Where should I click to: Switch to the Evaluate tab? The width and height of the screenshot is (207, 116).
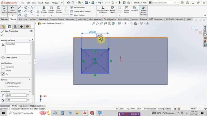(143, 19)
